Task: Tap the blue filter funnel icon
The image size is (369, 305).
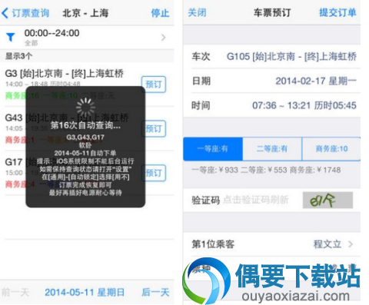Action: (11, 38)
